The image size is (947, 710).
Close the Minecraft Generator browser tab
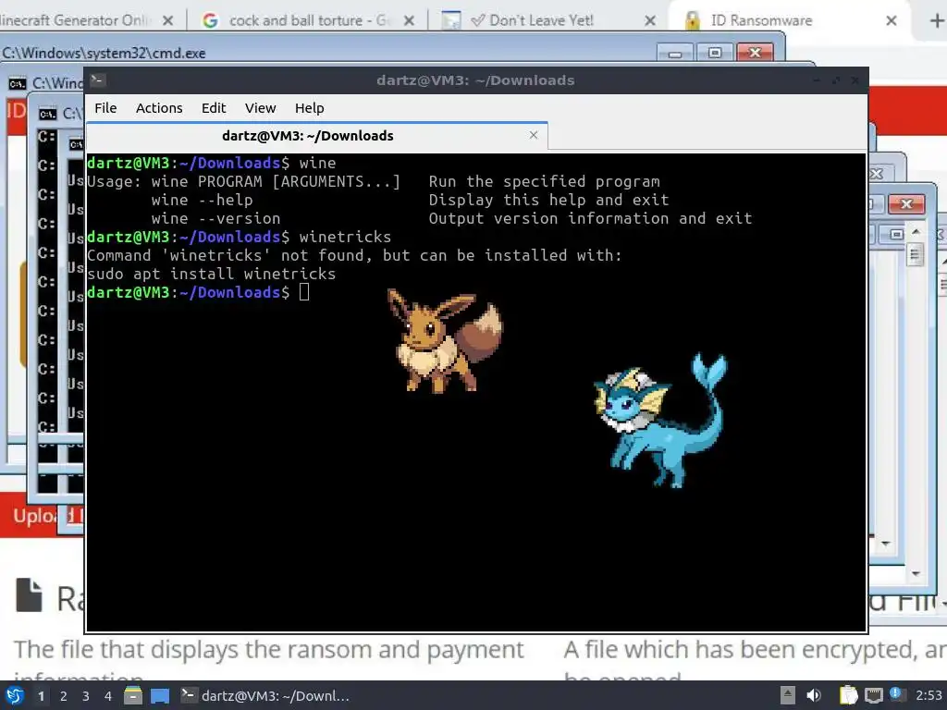coord(168,20)
